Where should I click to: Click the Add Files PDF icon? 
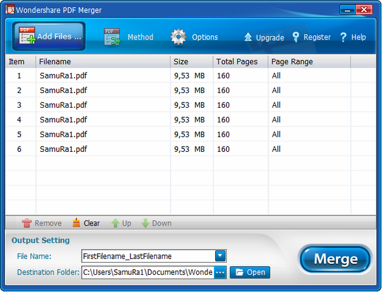pos(27,36)
